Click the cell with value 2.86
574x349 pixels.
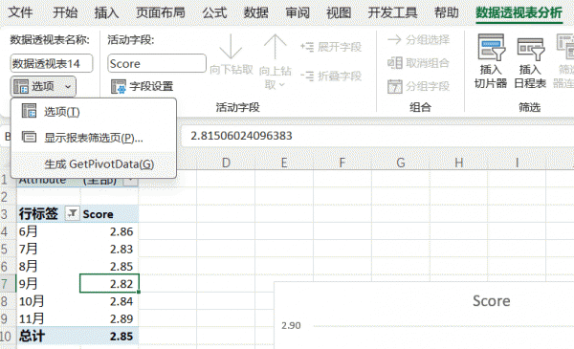(x=109, y=231)
